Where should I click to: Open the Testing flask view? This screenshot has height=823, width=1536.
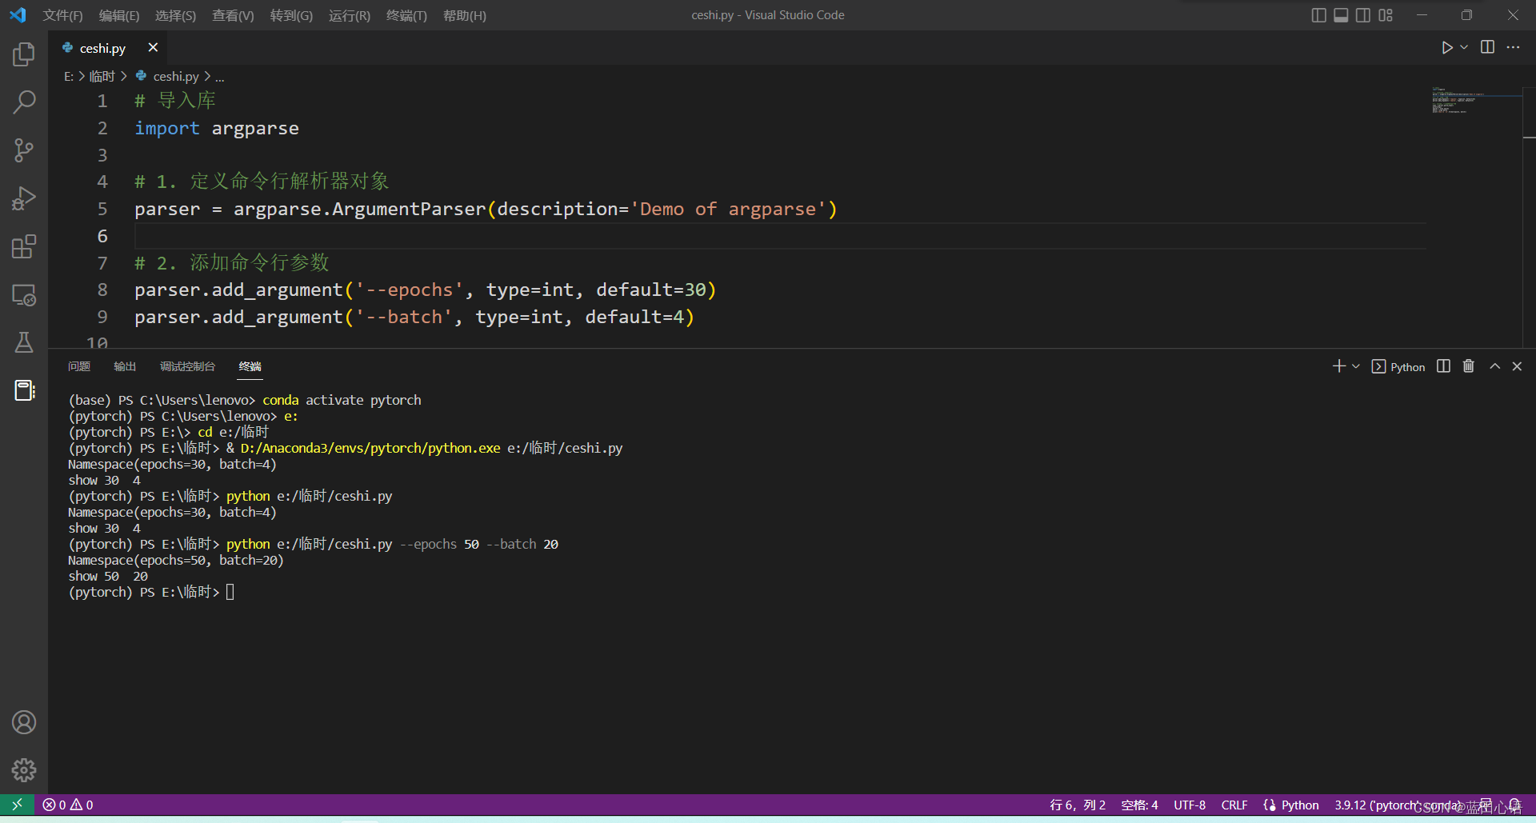click(x=24, y=342)
